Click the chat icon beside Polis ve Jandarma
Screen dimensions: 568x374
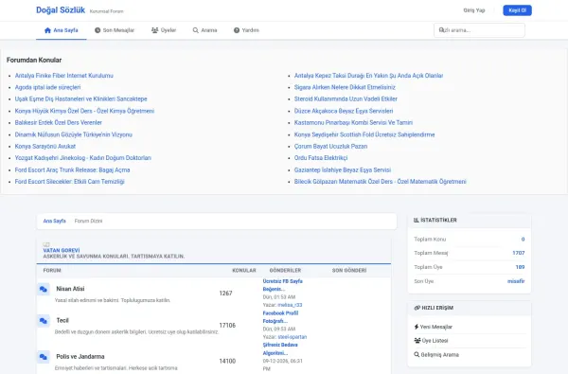44,357
